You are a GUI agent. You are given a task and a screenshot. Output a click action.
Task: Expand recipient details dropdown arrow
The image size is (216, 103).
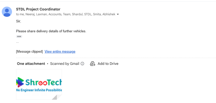[118, 14]
